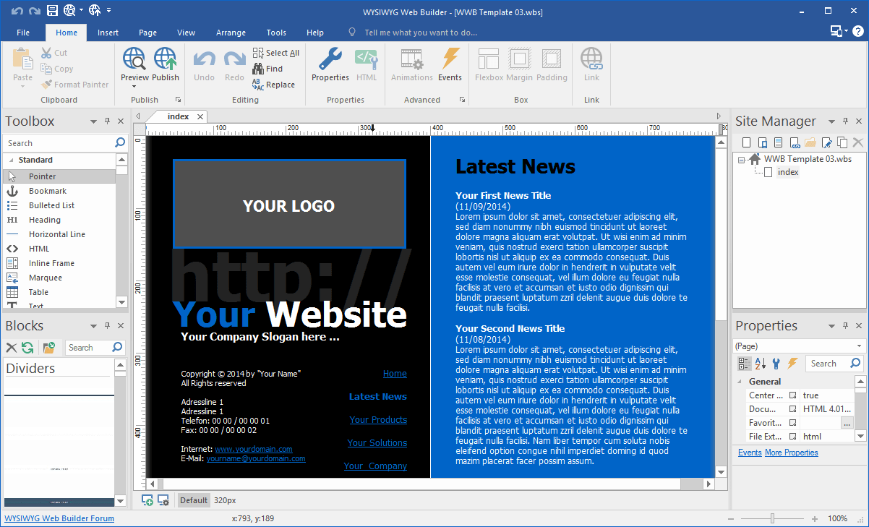Click the Toolbox search field
The image size is (869, 527).
(58, 143)
